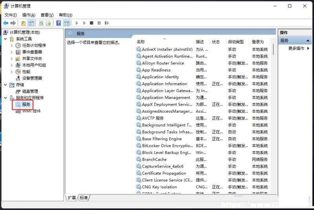Click the Pause Service icon
Viewport: 314px width, 210px height.
coord(99,23)
